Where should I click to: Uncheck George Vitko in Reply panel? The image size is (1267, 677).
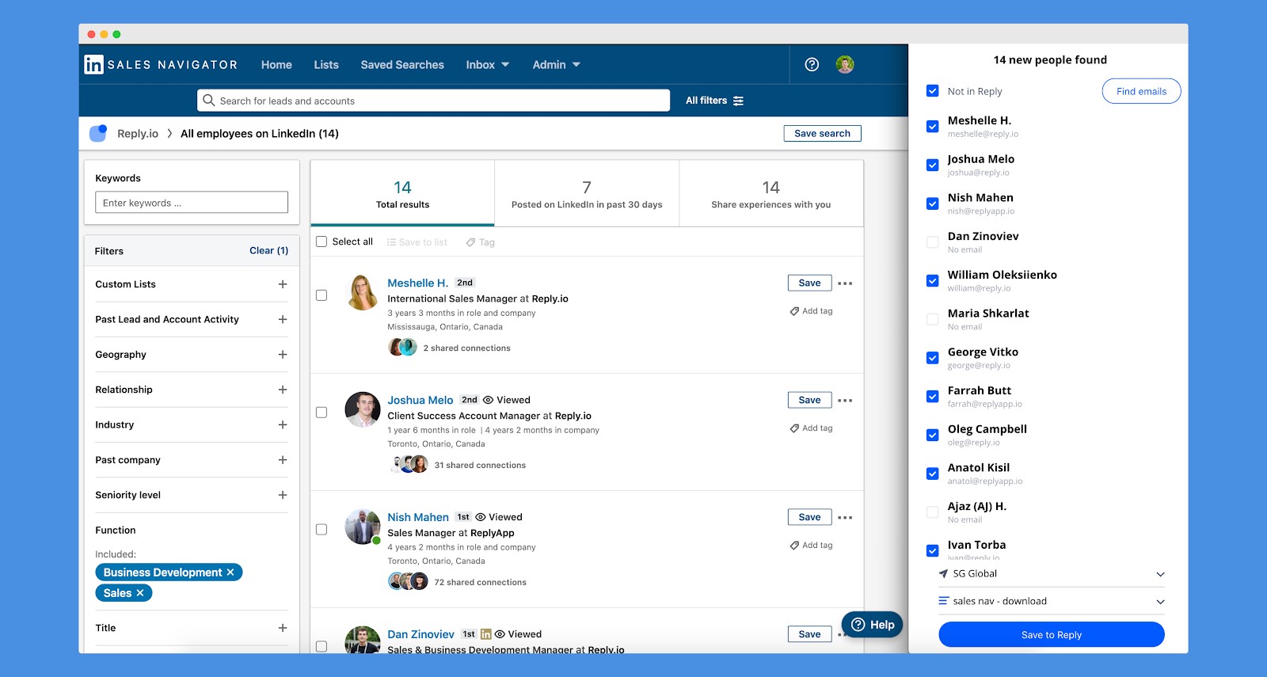(933, 358)
